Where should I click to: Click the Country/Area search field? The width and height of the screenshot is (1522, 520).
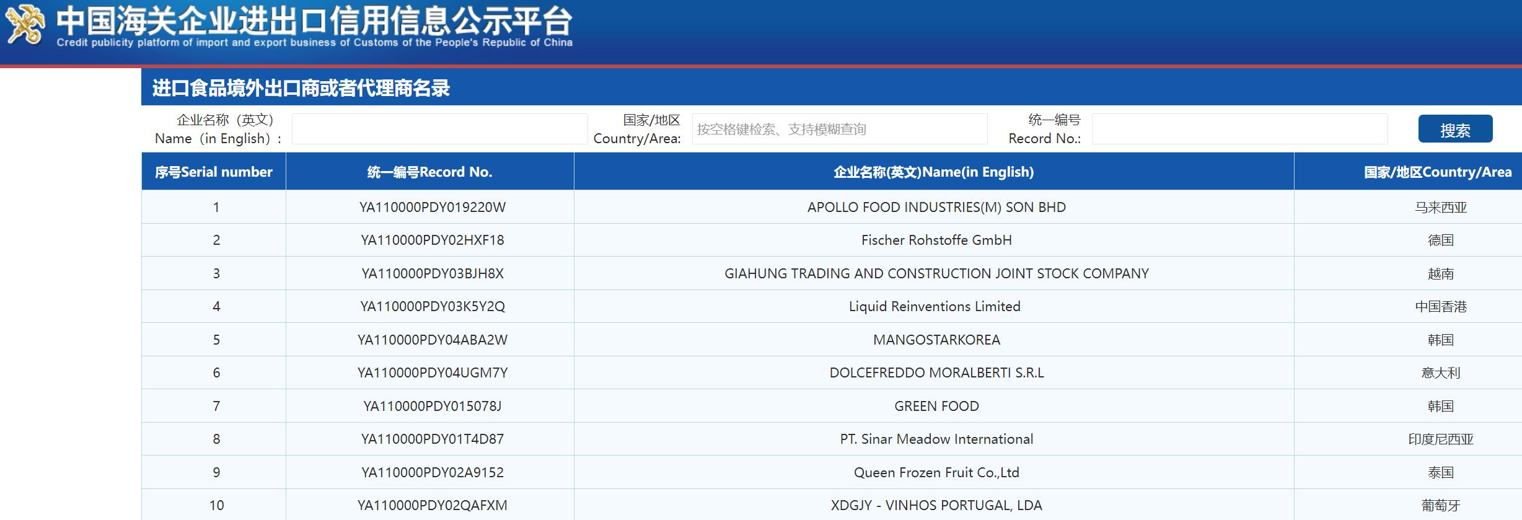(840, 129)
